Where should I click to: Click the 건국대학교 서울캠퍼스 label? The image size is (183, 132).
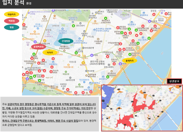coord(63,32)
